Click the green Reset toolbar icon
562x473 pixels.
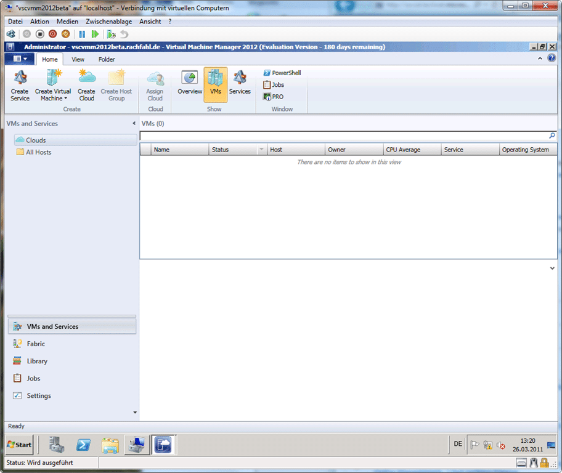(95, 34)
